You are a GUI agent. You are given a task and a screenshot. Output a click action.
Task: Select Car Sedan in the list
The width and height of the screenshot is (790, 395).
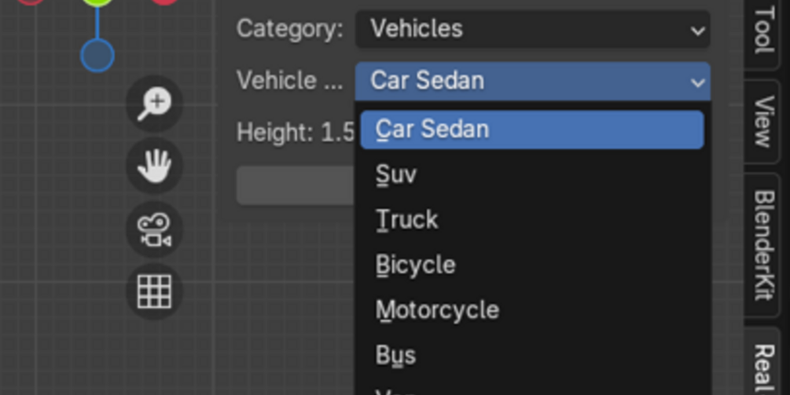click(x=531, y=130)
